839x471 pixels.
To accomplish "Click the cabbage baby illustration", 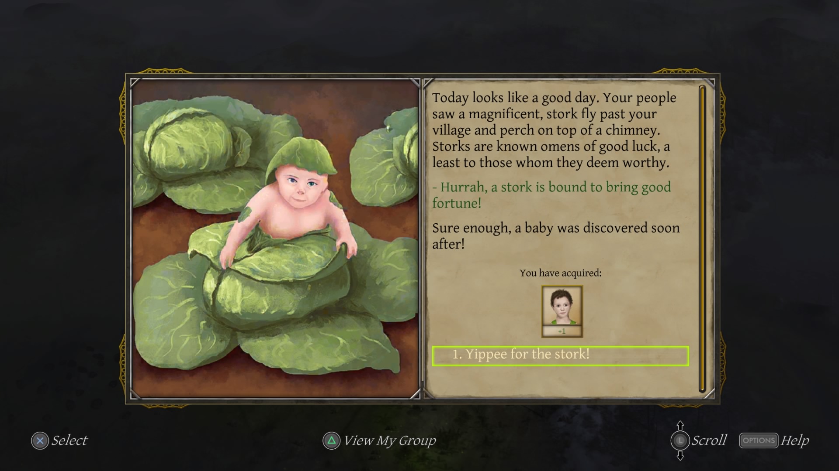I will (275, 239).
